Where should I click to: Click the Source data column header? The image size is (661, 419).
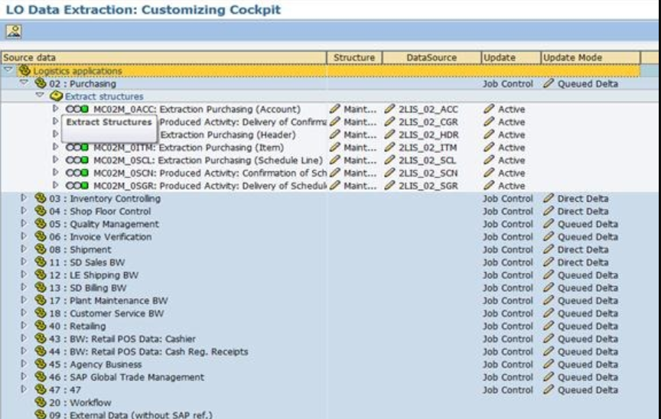coord(164,57)
